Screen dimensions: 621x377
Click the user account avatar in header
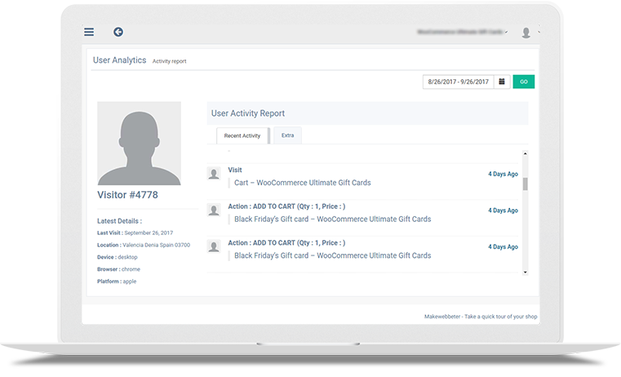(526, 33)
